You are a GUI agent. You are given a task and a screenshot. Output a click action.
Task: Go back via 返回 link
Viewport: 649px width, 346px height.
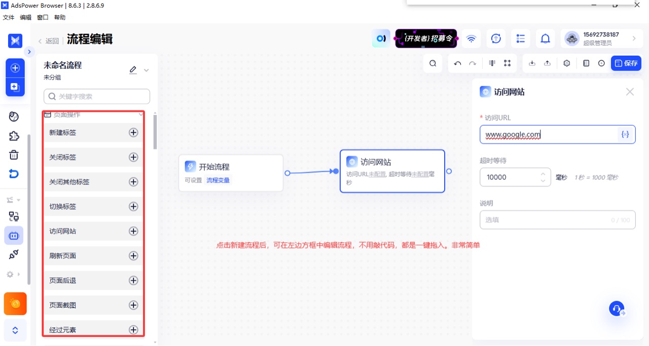[49, 41]
